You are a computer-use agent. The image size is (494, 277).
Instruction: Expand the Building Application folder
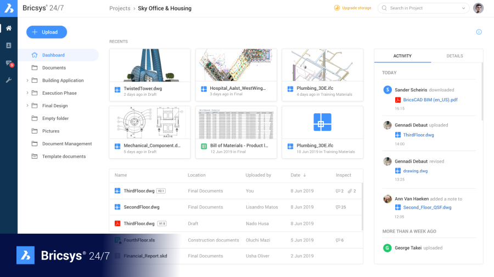tap(27, 80)
